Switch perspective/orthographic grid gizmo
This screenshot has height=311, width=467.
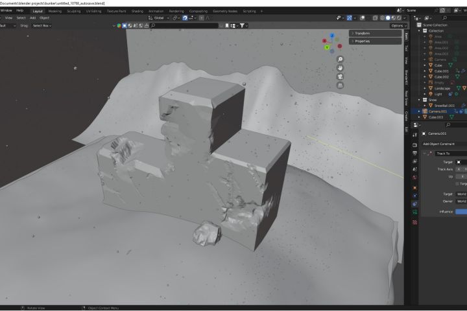[340, 86]
